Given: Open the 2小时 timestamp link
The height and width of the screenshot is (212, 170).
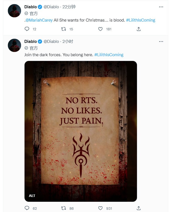Looking at the screenshot, I should 68,41.
